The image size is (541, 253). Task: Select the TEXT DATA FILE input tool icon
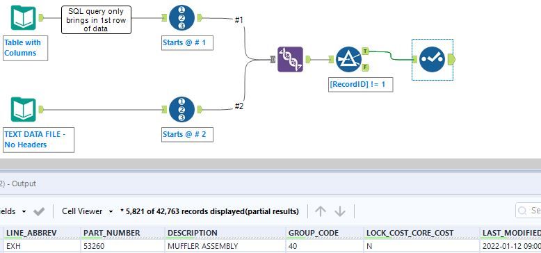tap(23, 110)
